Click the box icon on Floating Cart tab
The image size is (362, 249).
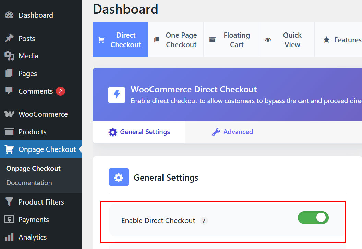pos(212,40)
